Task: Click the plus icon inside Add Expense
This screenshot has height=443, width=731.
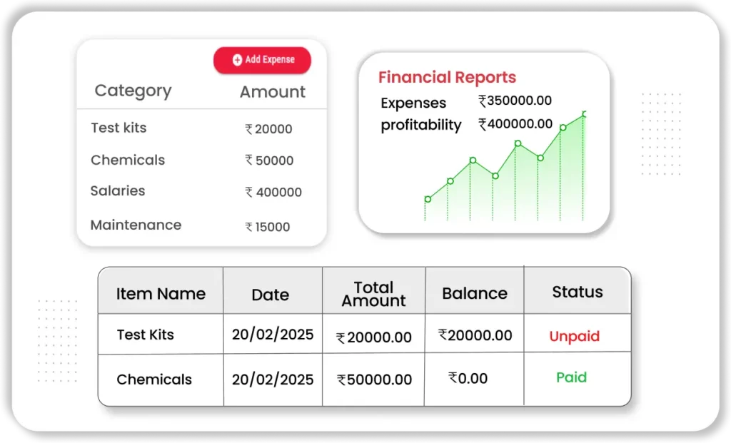Action: pyautogui.click(x=237, y=61)
